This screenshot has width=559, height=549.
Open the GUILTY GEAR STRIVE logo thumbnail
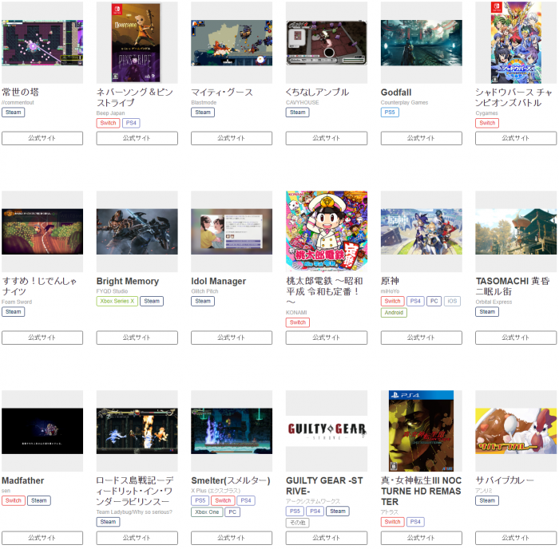[326, 431]
